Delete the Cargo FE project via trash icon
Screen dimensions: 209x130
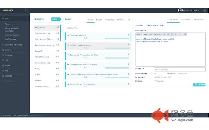point(58,51)
